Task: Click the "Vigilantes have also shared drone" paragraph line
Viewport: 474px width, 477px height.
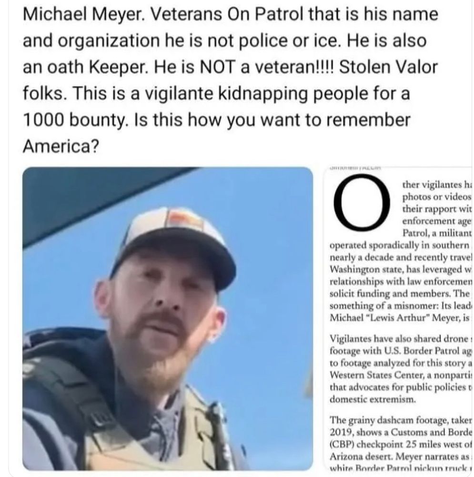Action: coord(401,339)
